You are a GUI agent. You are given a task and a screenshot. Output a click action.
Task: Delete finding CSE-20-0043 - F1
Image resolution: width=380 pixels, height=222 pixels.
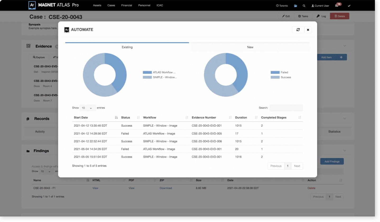[x=311, y=188]
